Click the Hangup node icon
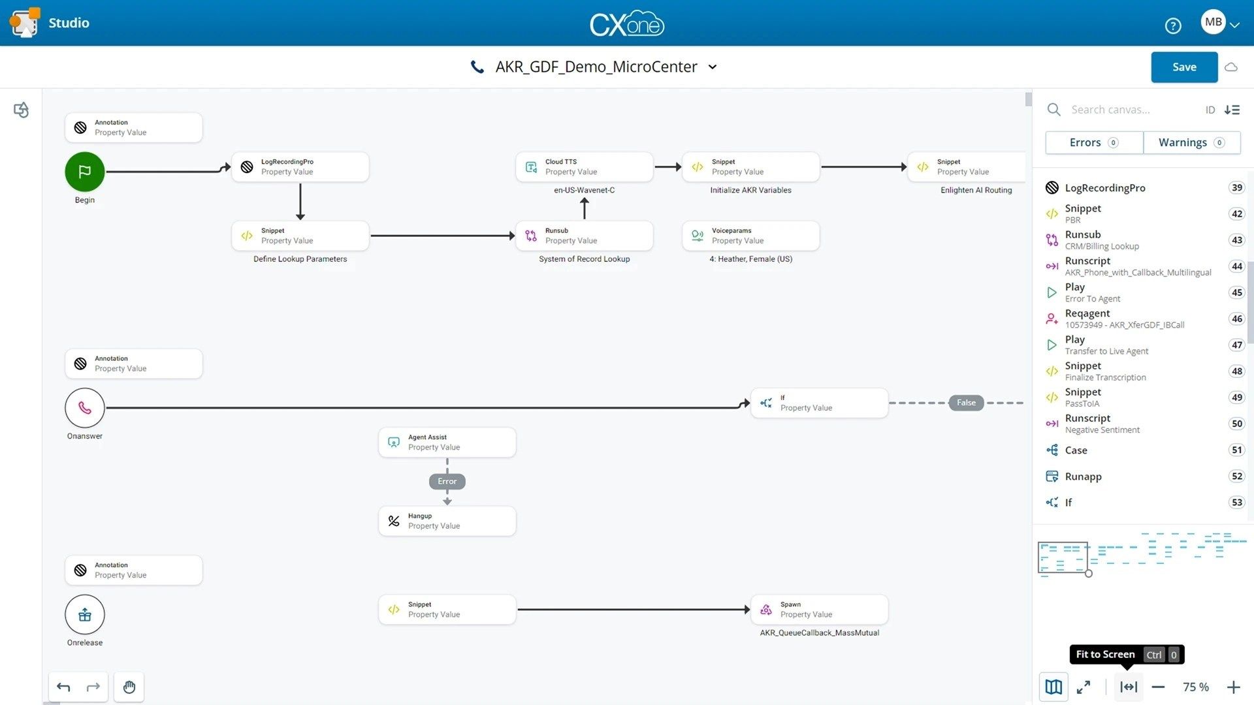The height and width of the screenshot is (705, 1254). (394, 521)
